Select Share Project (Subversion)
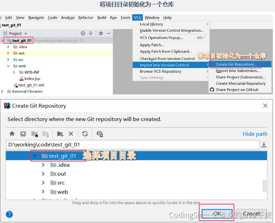The image size is (275, 223). (240, 77)
